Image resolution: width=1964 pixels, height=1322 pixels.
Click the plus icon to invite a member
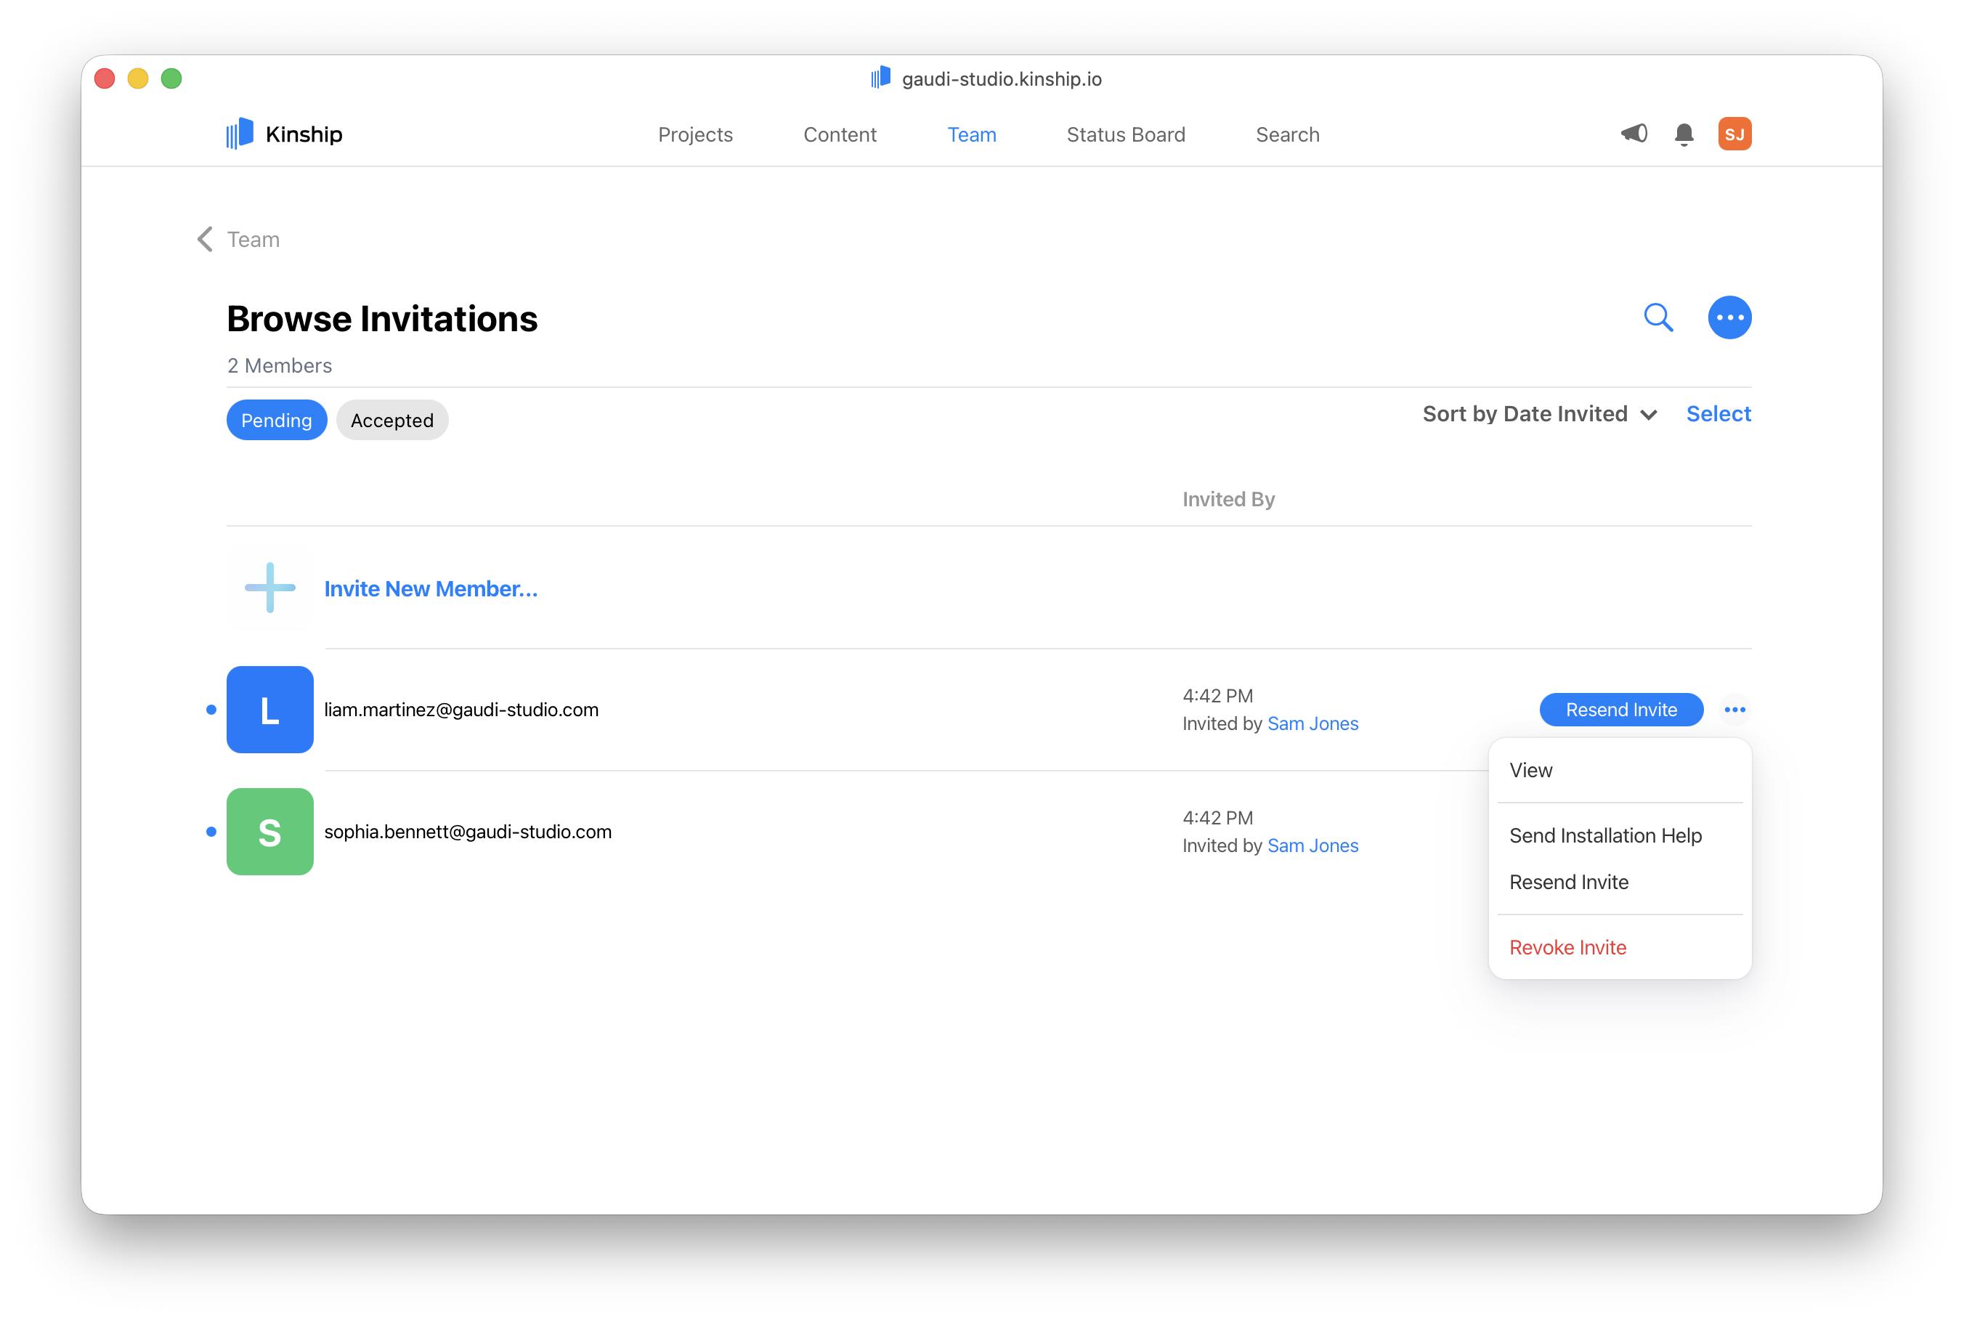269,588
